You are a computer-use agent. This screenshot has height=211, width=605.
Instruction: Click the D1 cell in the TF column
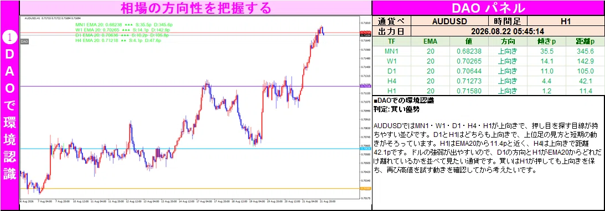click(392, 71)
